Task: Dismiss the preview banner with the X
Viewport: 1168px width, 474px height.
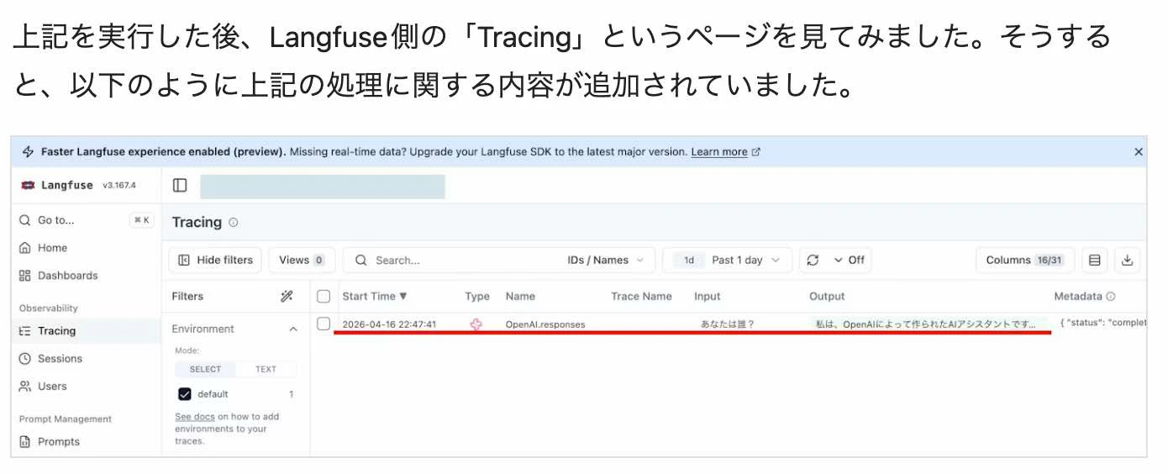Action: [1139, 152]
